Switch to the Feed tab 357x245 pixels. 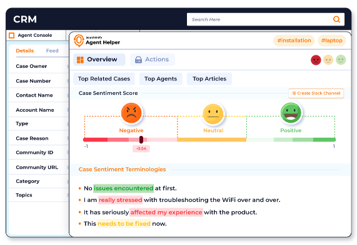pos(52,50)
